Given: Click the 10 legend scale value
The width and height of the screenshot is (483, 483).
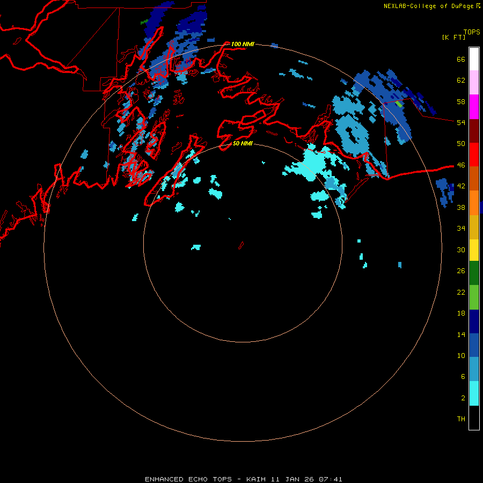Looking at the screenshot, I should [x=461, y=355].
